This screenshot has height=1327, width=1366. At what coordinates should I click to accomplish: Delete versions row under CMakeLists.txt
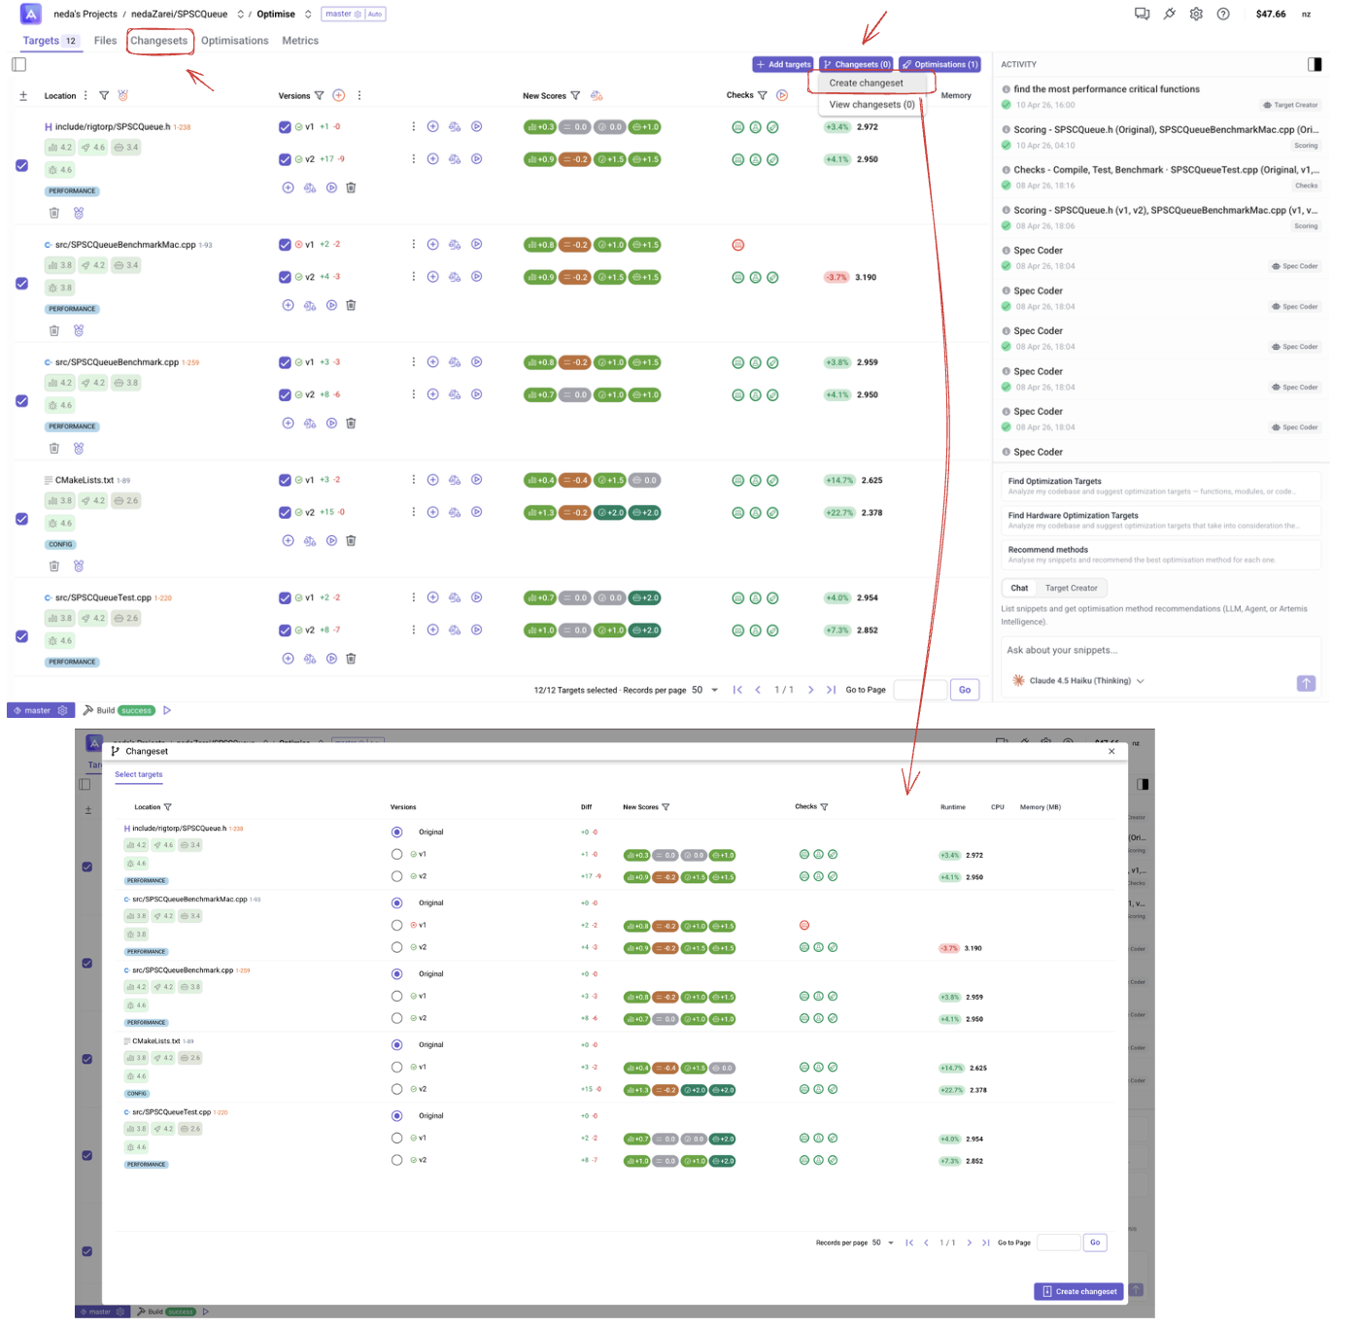(x=351, y=540)
